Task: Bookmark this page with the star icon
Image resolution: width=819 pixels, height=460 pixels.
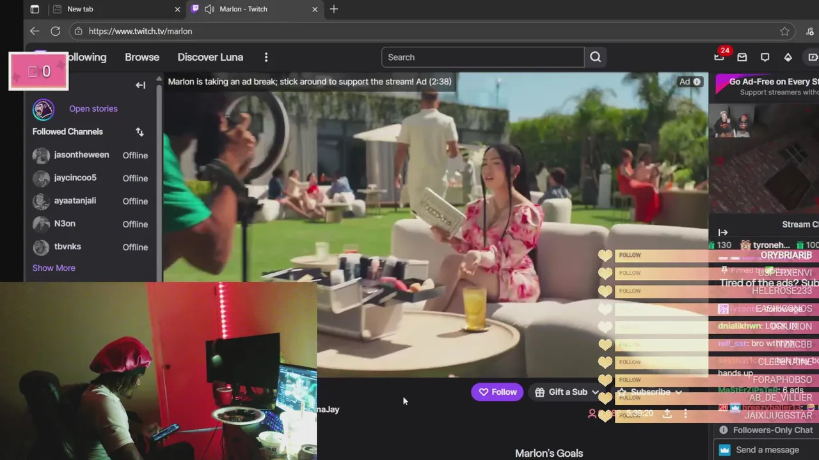Action: (x=784, y=31)
